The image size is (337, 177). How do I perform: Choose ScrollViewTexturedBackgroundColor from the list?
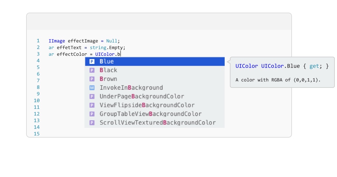tap(158, 123)
